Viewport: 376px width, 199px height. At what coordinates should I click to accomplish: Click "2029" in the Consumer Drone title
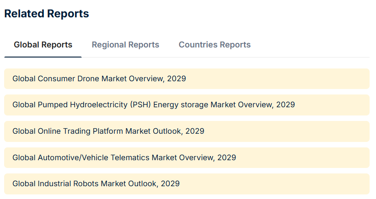pyautogui.click(x=177, y=79)
